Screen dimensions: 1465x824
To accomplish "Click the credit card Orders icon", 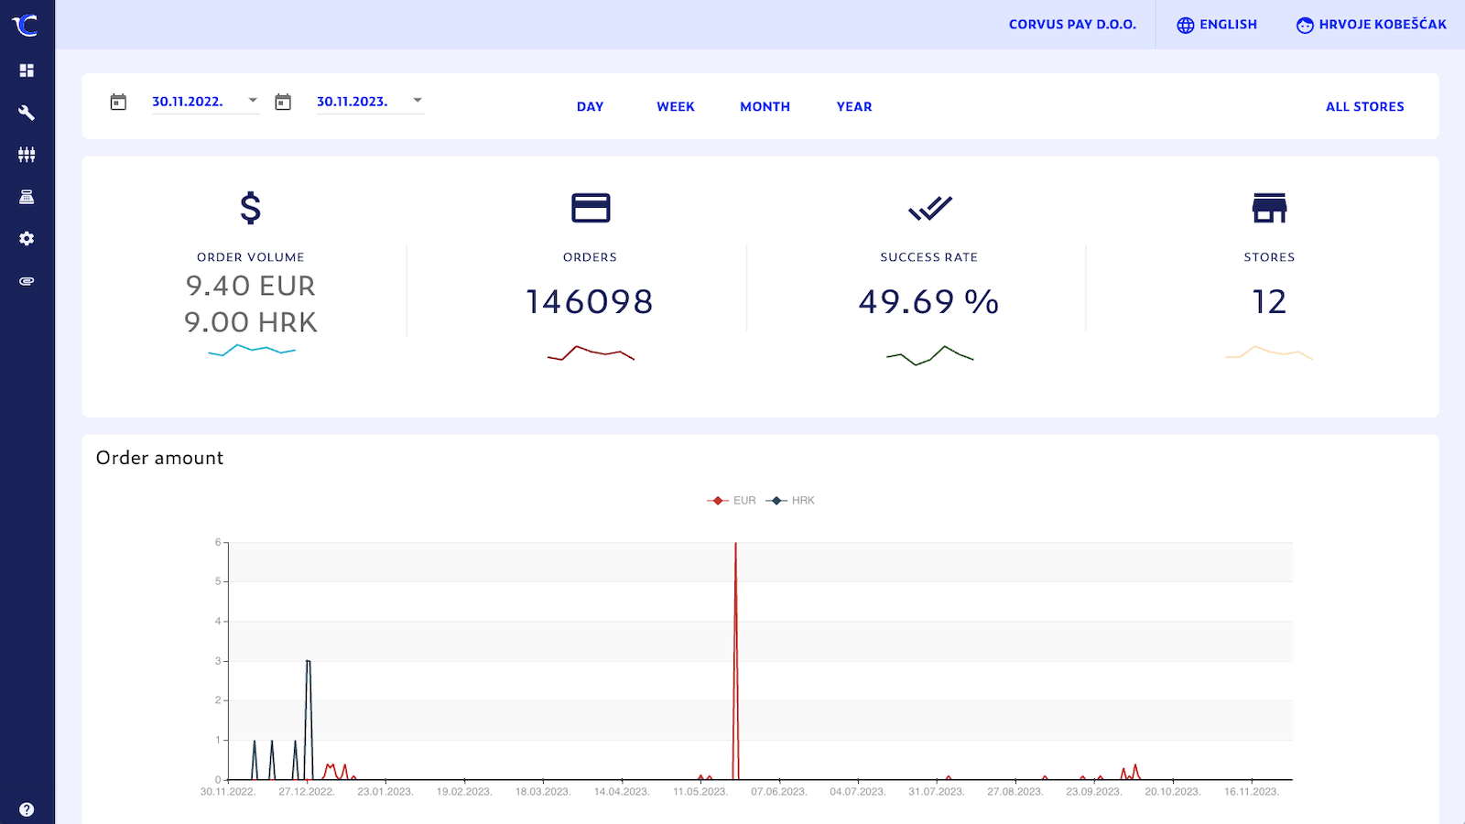I will (591, 208).
